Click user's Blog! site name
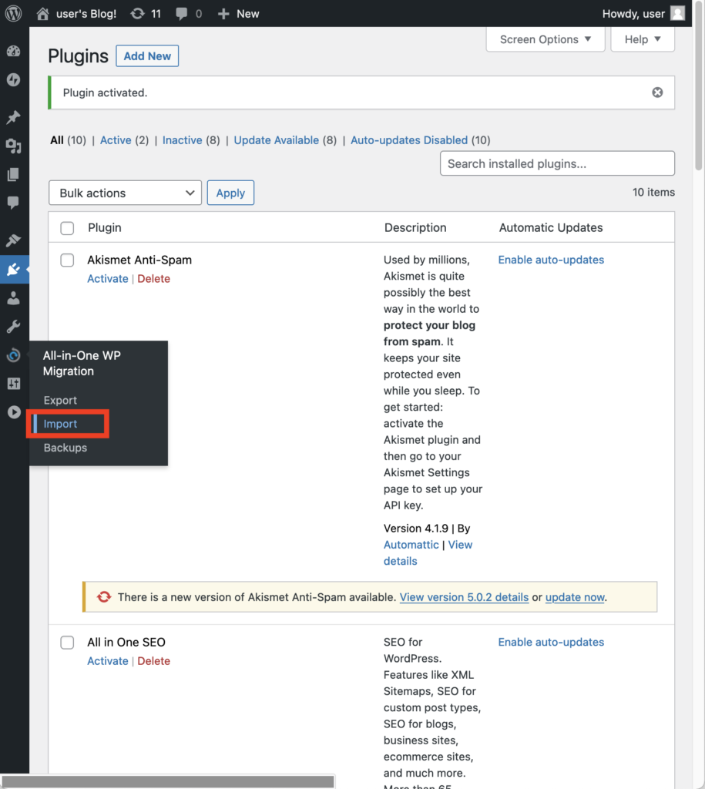The width and height of the screenshot is (705, 789). [86, 14]
